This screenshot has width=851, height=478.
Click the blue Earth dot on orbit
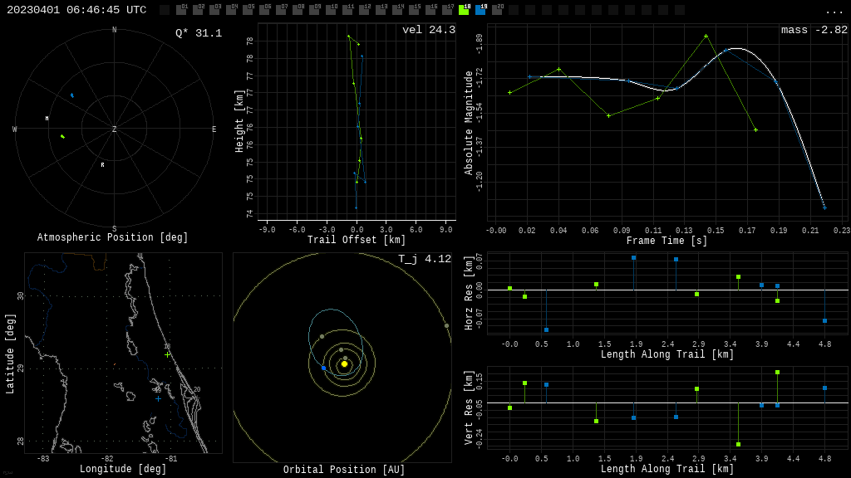coord(323,368)
